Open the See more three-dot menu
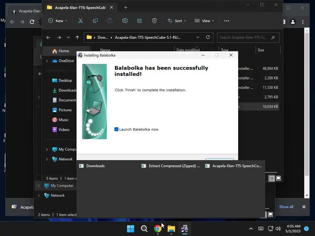Screen dimensions: 315x236 point(227,21)
